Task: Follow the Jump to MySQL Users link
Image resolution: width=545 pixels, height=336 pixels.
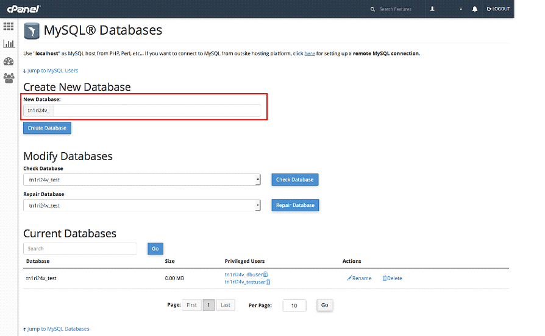Action: coord(51,71)
